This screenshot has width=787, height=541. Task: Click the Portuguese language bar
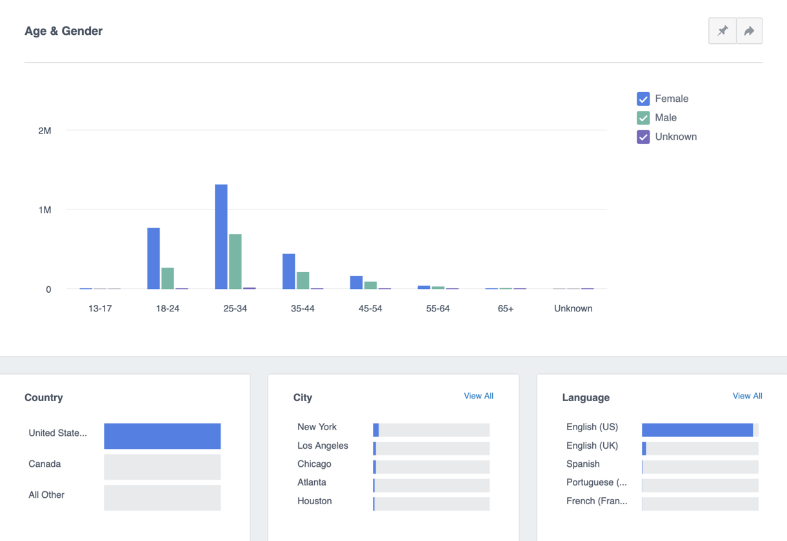[699, 484]
